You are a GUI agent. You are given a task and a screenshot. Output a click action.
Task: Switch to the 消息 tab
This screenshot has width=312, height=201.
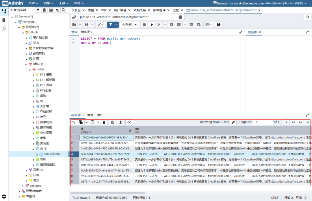pyautogui.click(x=90, y=115)
